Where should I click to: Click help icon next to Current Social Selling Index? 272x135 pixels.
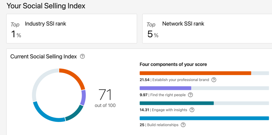coord(82,56)
